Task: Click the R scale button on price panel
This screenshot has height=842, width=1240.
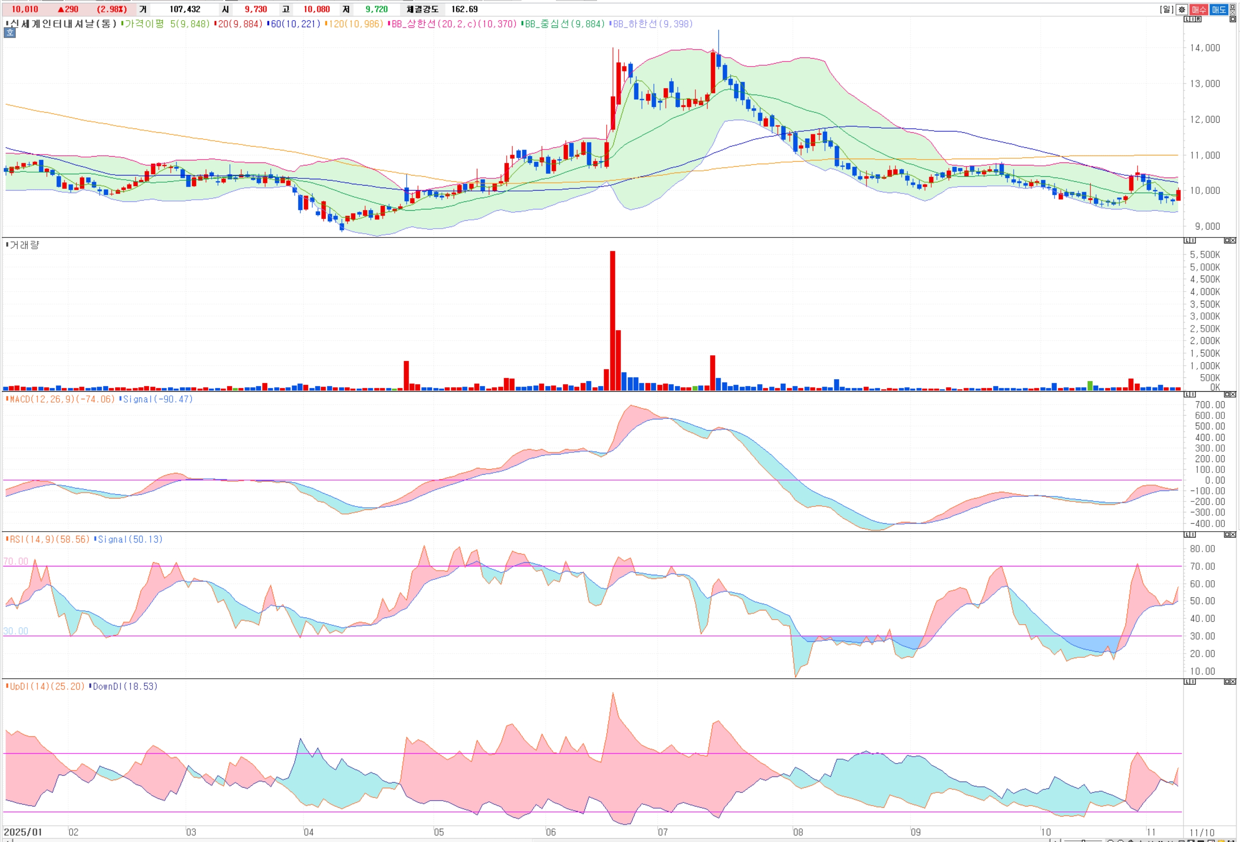Action: tap(1198, 19)
